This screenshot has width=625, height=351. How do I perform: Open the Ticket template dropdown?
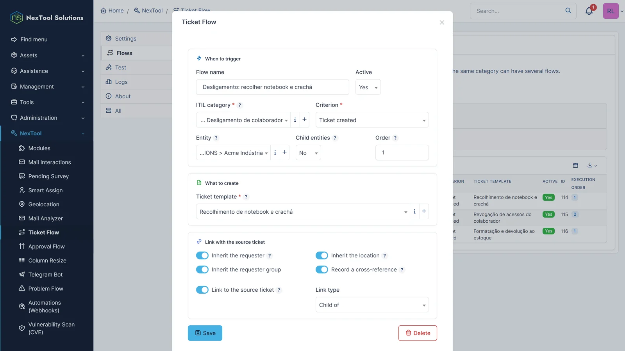pos(303,212)
